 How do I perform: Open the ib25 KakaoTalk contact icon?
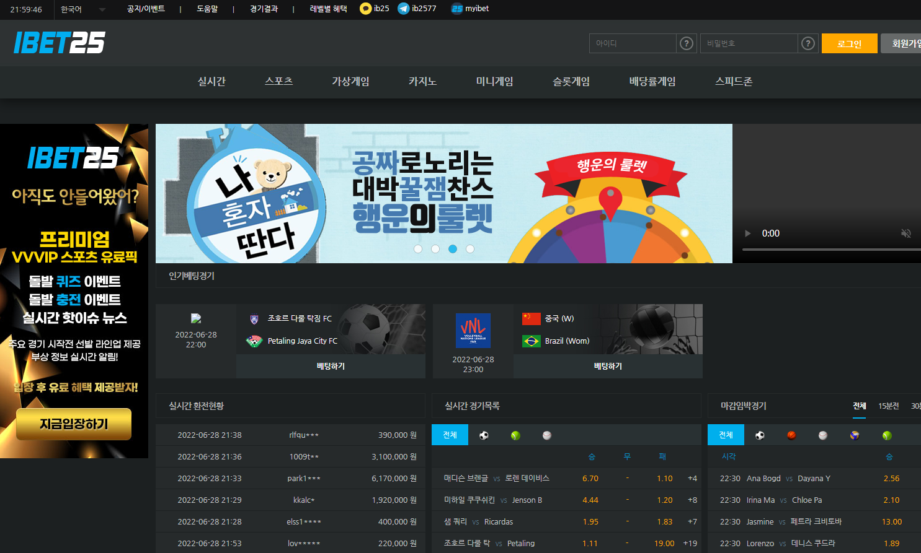pos(365,9)
